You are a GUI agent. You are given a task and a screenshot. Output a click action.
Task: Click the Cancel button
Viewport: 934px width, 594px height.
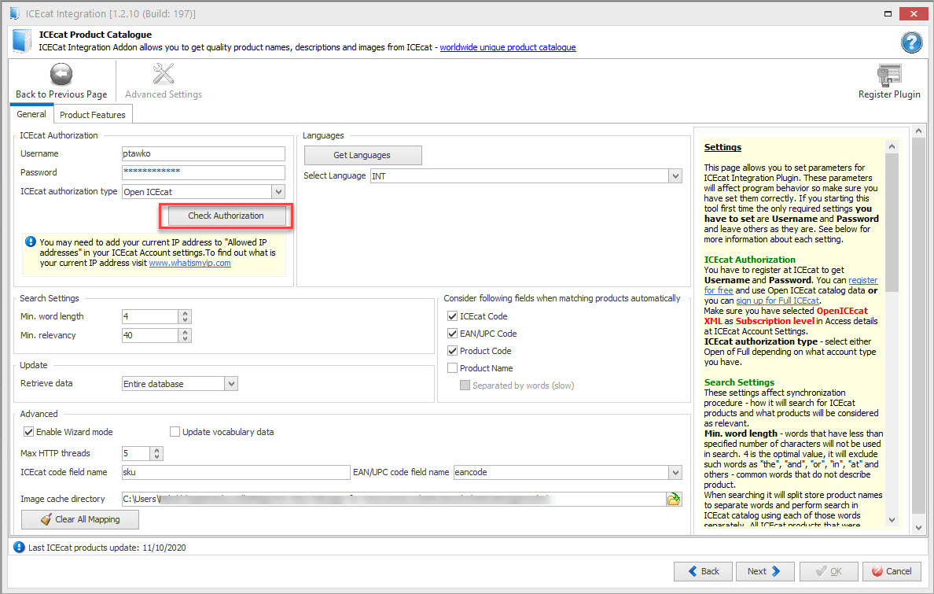point(891,571)
